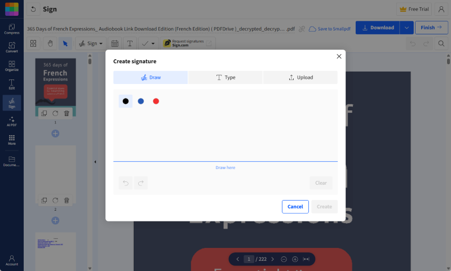Delete page 1 from thumbnail
Image resolution: width=451 pixels, height=271 pixels.
click(67, 113)
